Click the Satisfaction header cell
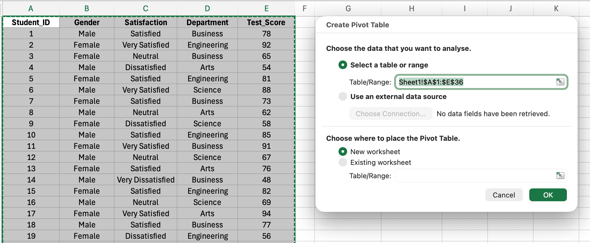The height and width of the screenshot is (243, 590). click(145, 22)
